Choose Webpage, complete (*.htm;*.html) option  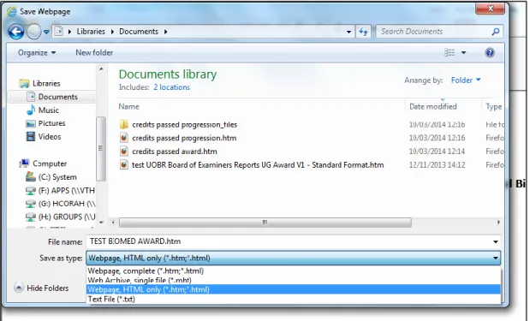click(x=294, y=271)
